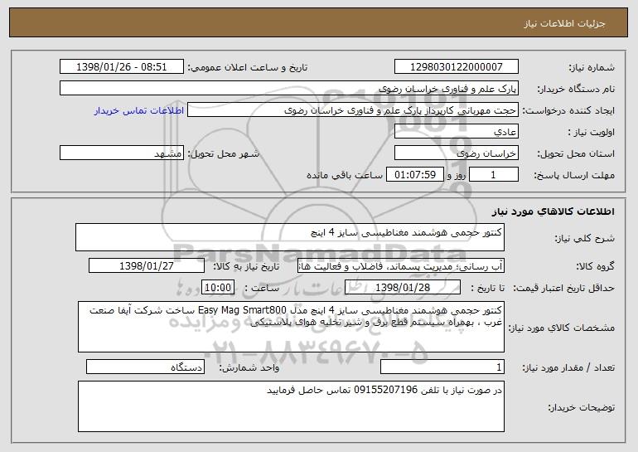638x452 pixels.
Task: Click the اولویت نیاز label
Action: (x=592, y=133)
